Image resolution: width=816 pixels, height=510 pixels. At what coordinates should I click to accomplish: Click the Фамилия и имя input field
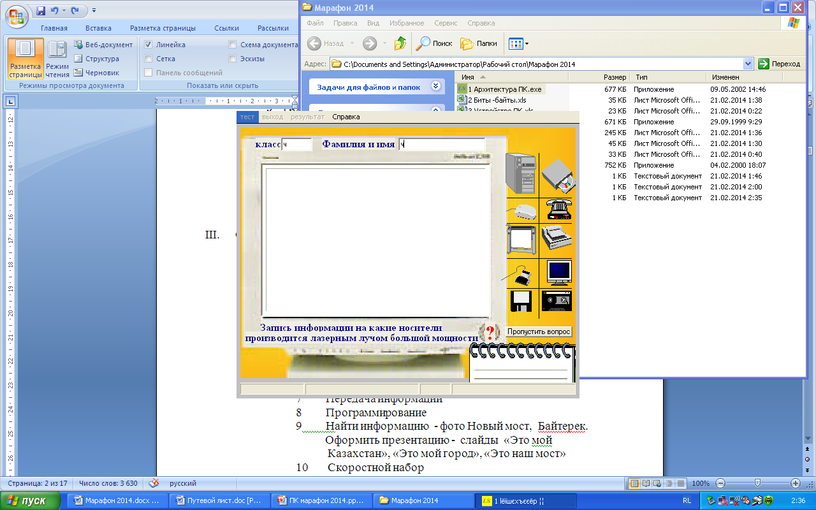click(442, 144)
